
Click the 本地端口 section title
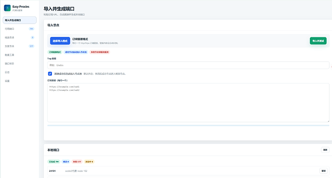click(x=53, y=150)
